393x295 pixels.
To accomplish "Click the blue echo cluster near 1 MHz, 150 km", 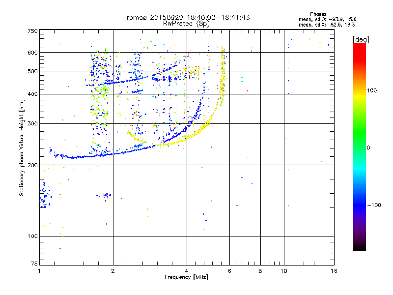I will click(45, 195).
